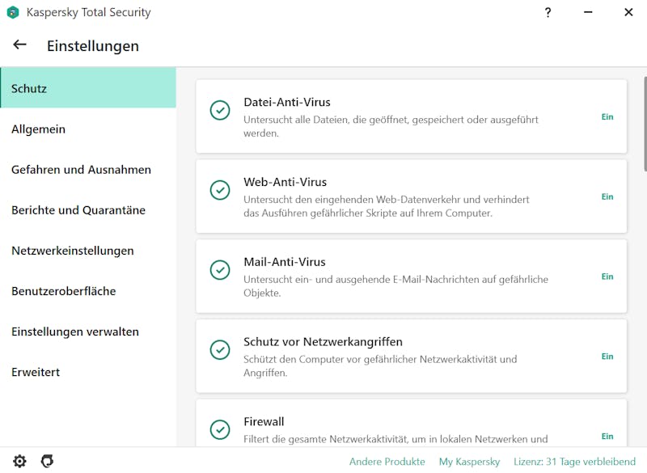Click the Mail-Anti-Virus checkmark status icon

(220, 270)
